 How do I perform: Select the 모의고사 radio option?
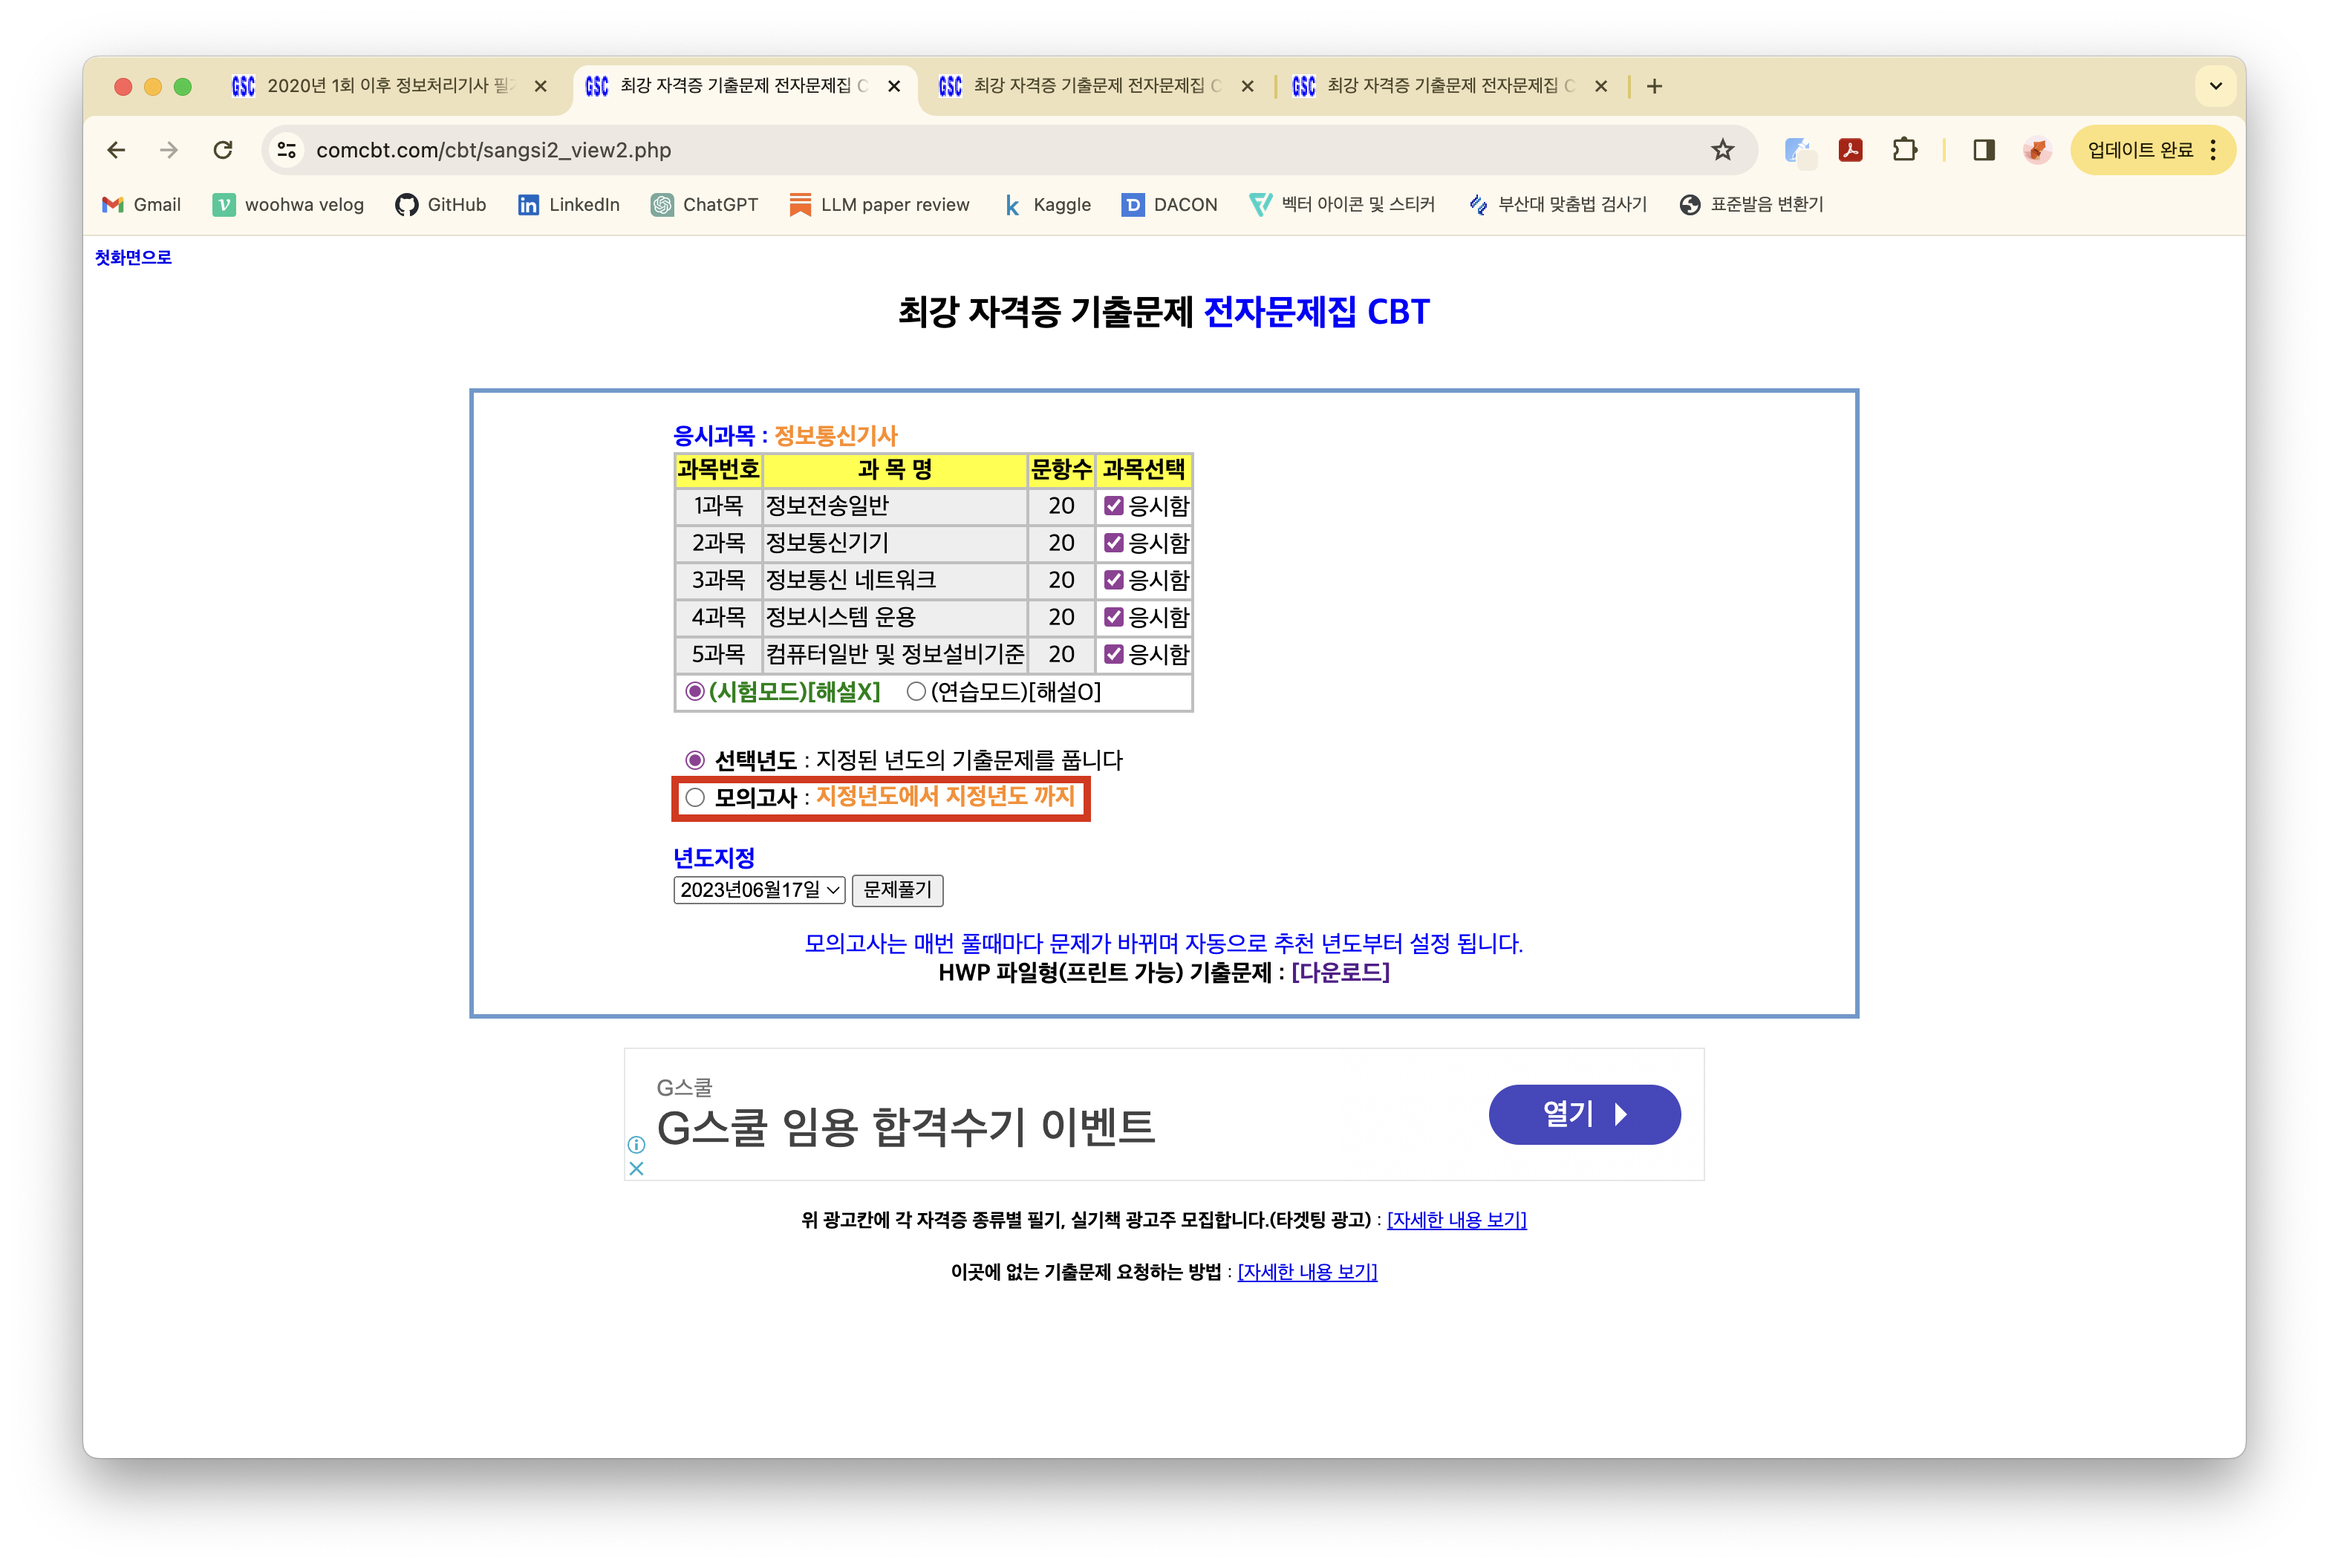click(x=695, y=798)
